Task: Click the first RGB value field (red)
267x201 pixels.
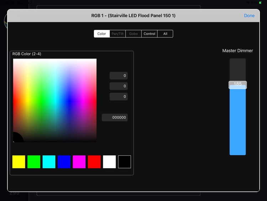Action: click(x=119, y=76)
